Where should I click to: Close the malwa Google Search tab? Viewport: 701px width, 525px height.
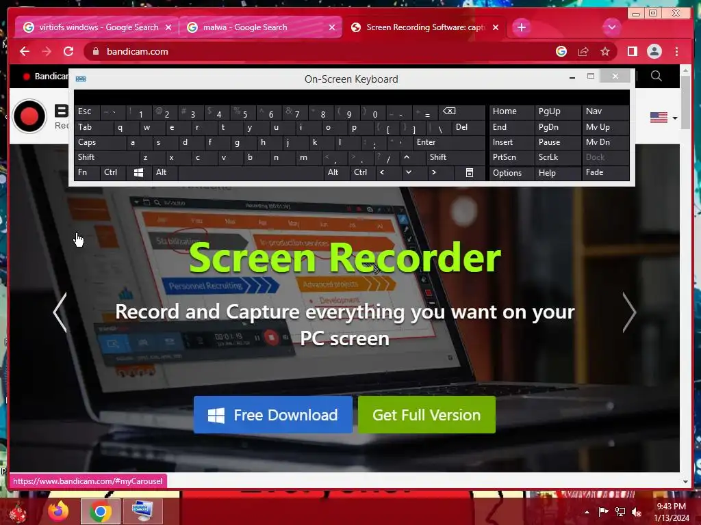tap(332, 27)
